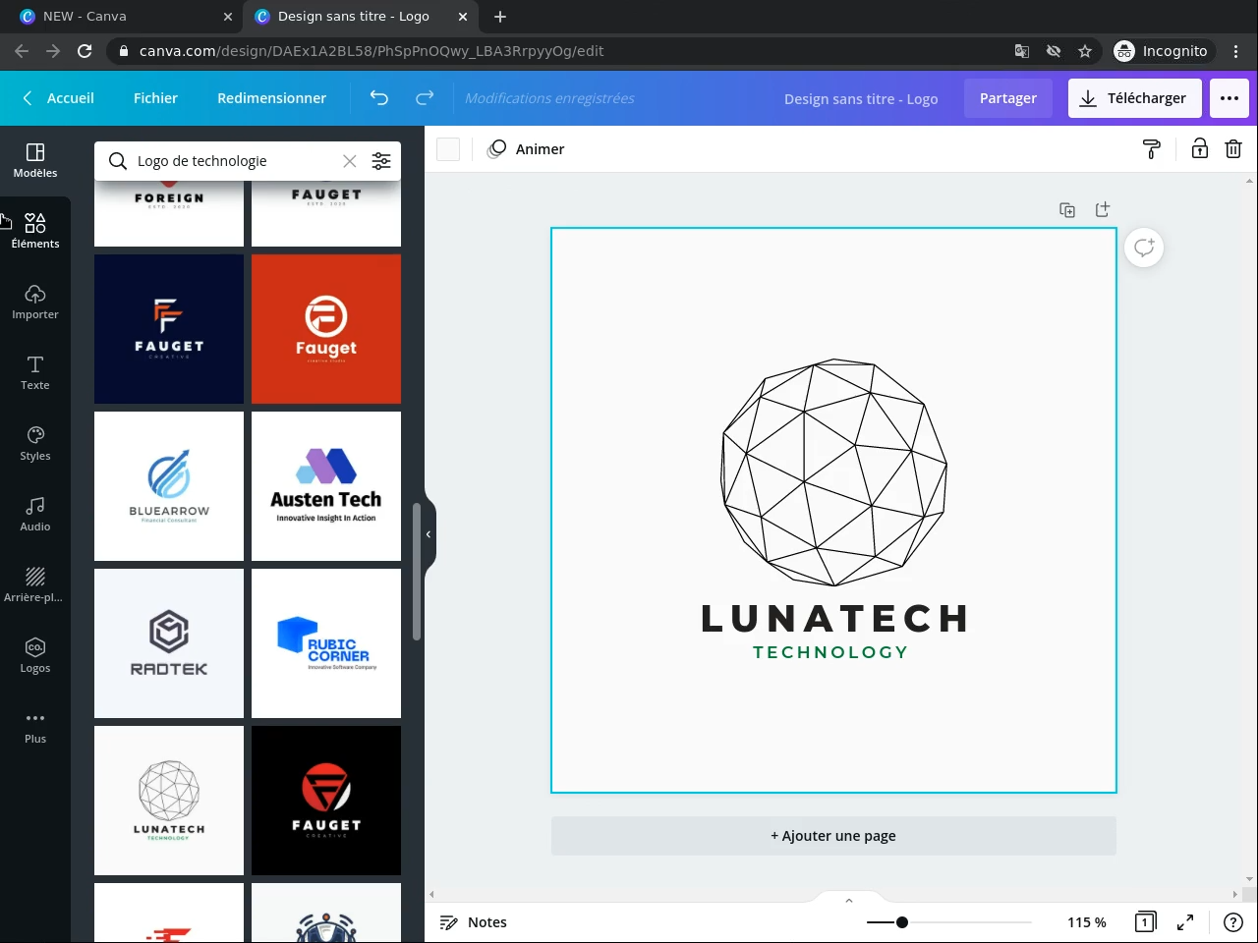Open the Chrome three-dot menu
The image size is (1258, 943).
[1236, 51]
